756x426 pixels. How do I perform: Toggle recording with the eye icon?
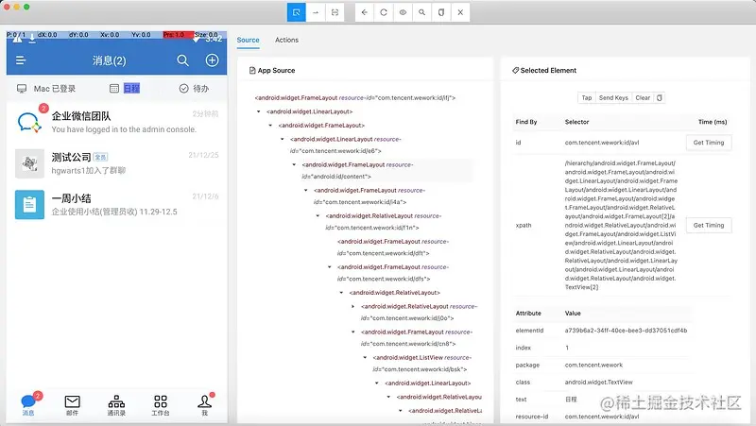pyautogui.click(x=403, y=12)
